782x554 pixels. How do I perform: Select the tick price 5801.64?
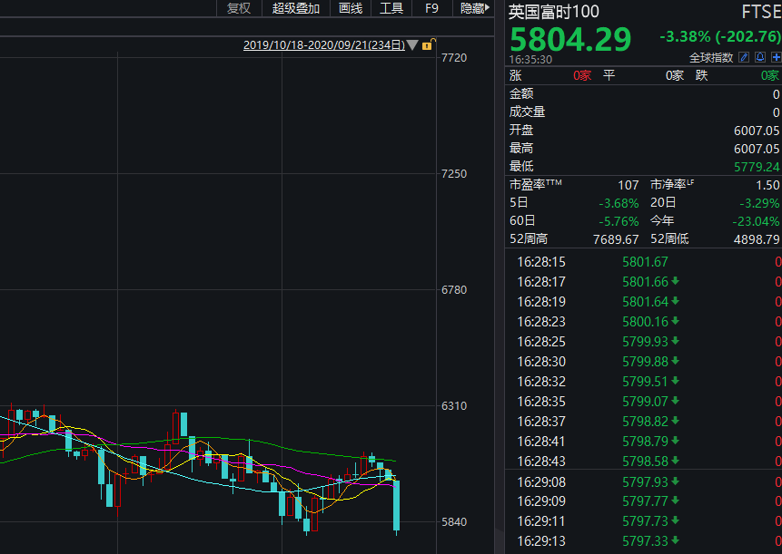(645, 302)
